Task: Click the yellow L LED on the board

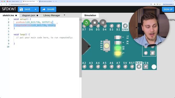Action: (118, 53)
